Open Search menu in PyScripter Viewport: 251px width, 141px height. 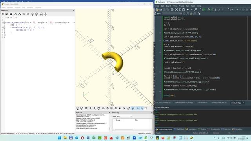click(x=169, y=6)
